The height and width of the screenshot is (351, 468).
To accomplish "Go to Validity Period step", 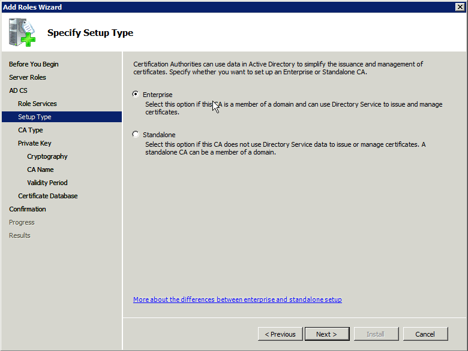I will pyautogui.click(x=47, y=183).
